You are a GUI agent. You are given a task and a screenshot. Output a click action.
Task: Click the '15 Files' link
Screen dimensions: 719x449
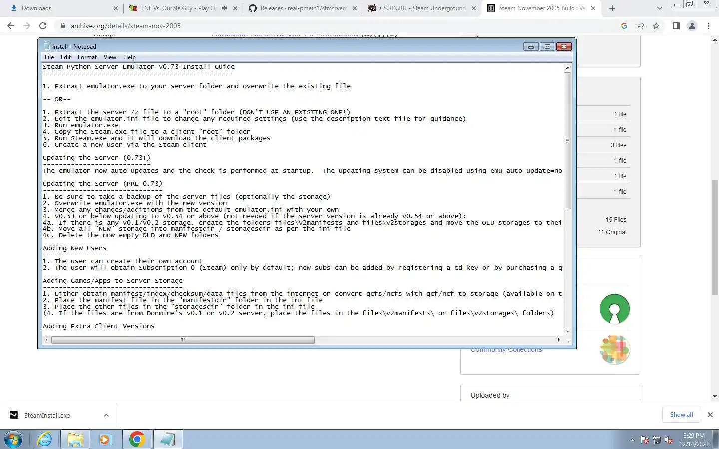pos(616,220)
